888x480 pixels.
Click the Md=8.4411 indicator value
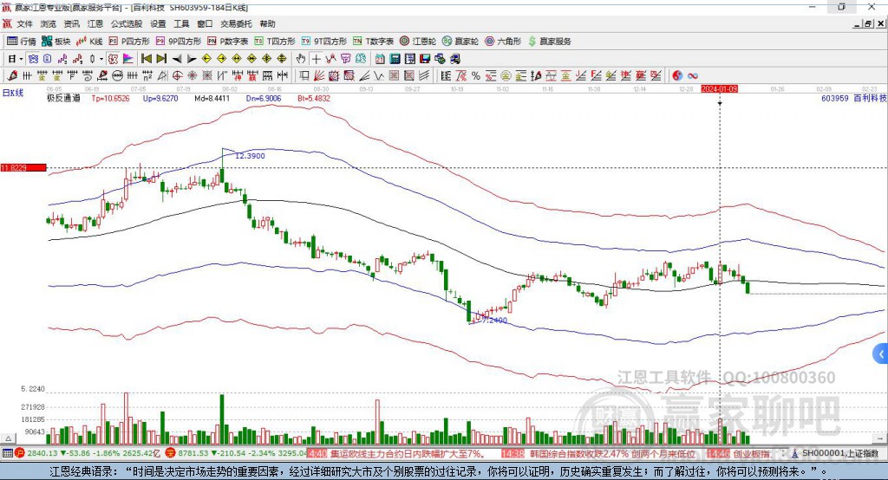click(212, 98)
